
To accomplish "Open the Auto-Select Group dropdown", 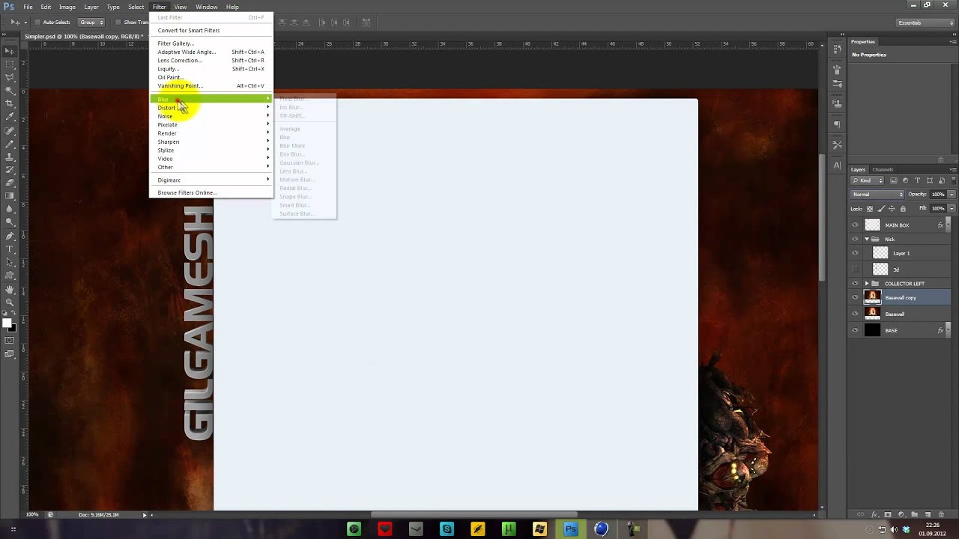I will (91, 22).
